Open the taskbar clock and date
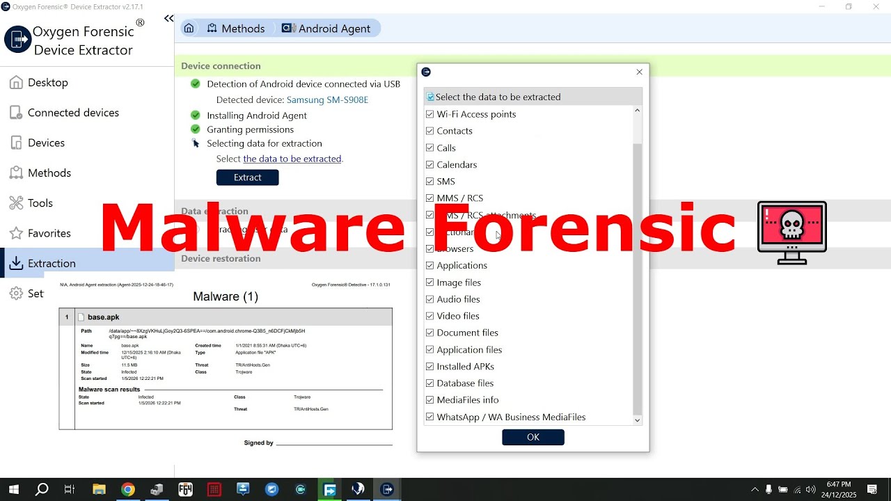The height and width of the screenshot is (501, 891). click(x=839, y=490)
